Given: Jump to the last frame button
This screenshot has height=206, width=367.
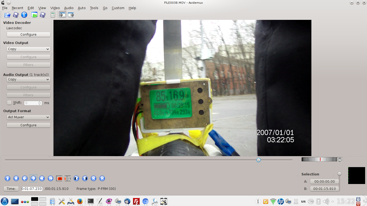Looking at the screenshot, I should pyautogui.click(x=102, y=178).
